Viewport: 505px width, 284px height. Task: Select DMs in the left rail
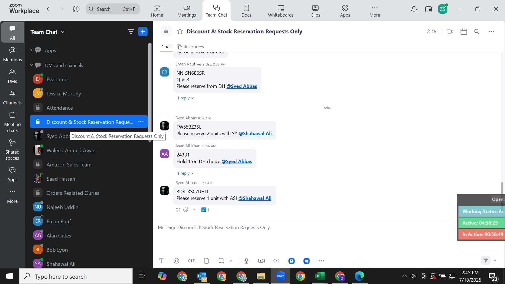(12, 76)
